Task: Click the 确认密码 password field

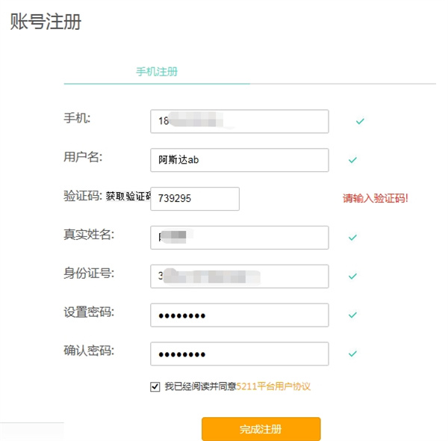Action: (x=239, y=354)
